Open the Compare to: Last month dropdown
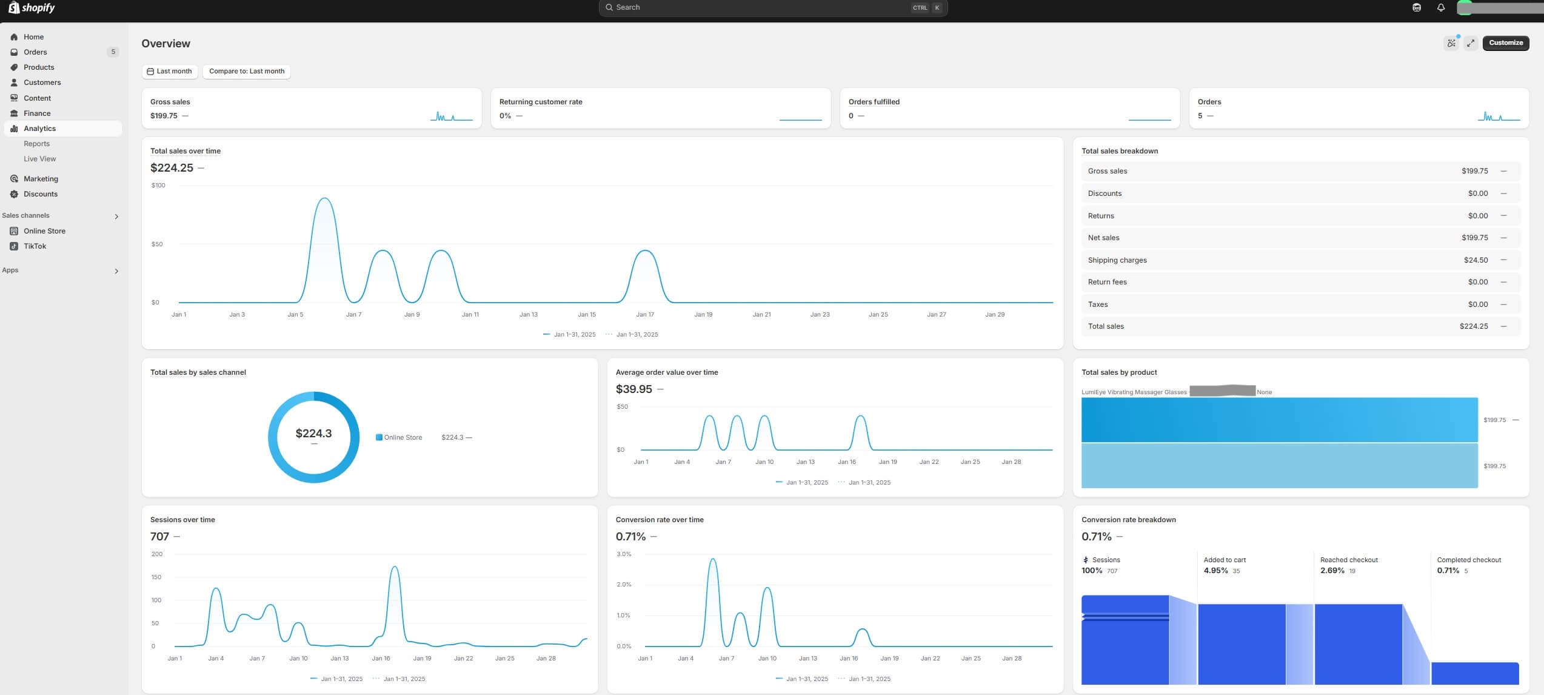Viewport: 1544px width, 695px height. point(247,72)
